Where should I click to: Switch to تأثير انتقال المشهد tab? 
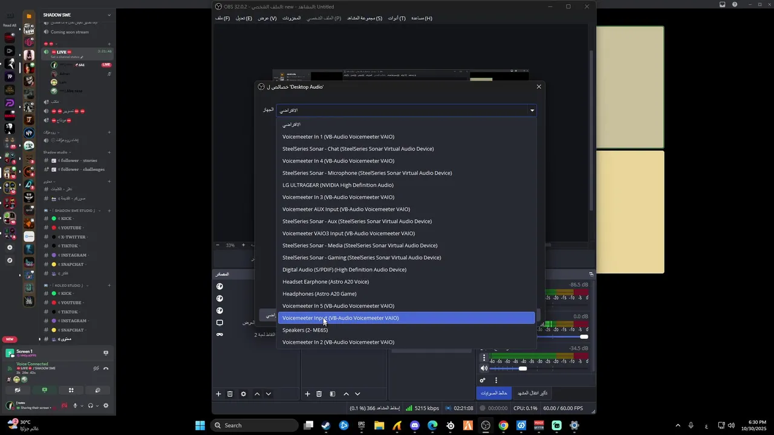tap(532, 393)
